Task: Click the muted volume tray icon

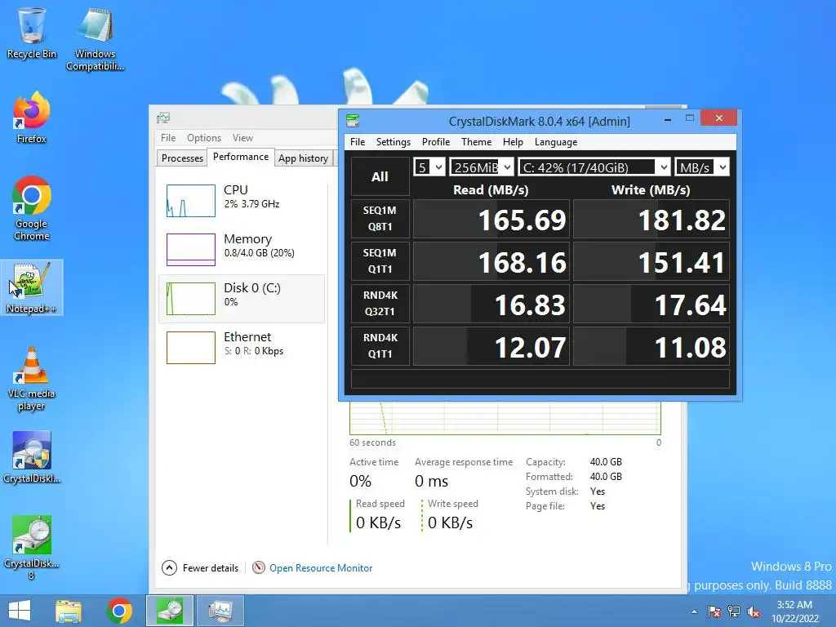Action: 754,611
